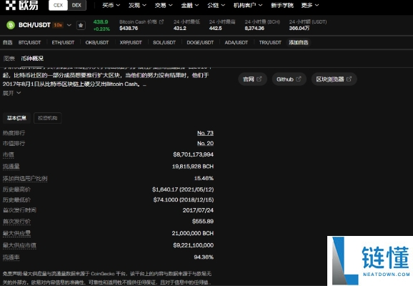Open the DOGE/USDT pair shortcut
The width and height of the screenshot is (413, 286).
[x=200, y=42]
